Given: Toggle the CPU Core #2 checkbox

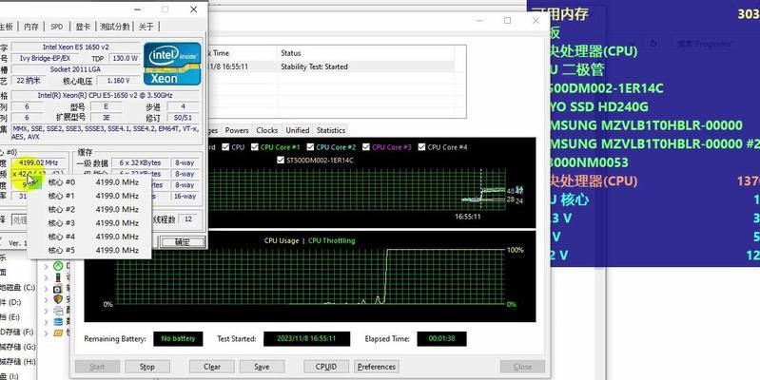Looking at the screenshot, I should pyautogui.click(x=310, y=147).
